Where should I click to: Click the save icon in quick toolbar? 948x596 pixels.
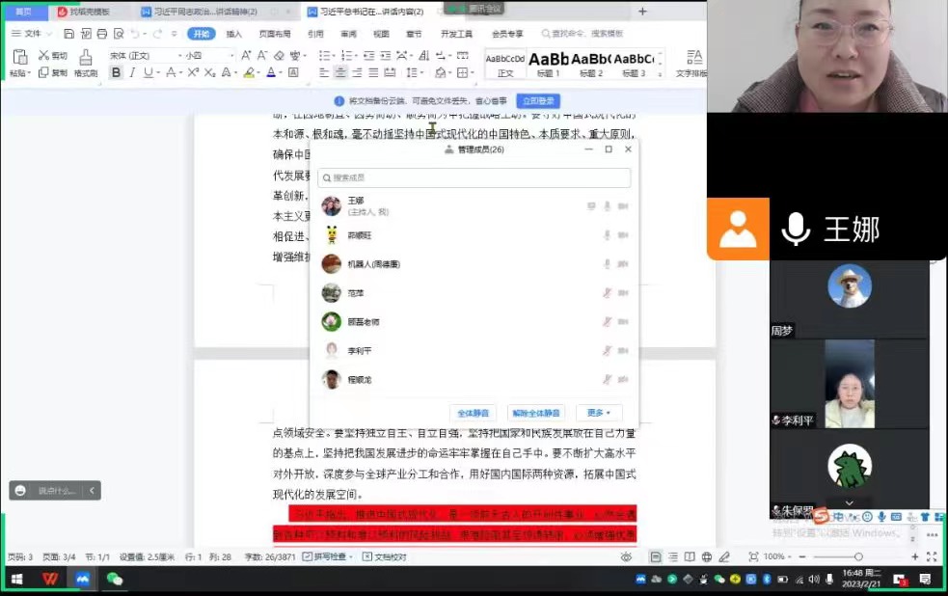coord(67,34)
